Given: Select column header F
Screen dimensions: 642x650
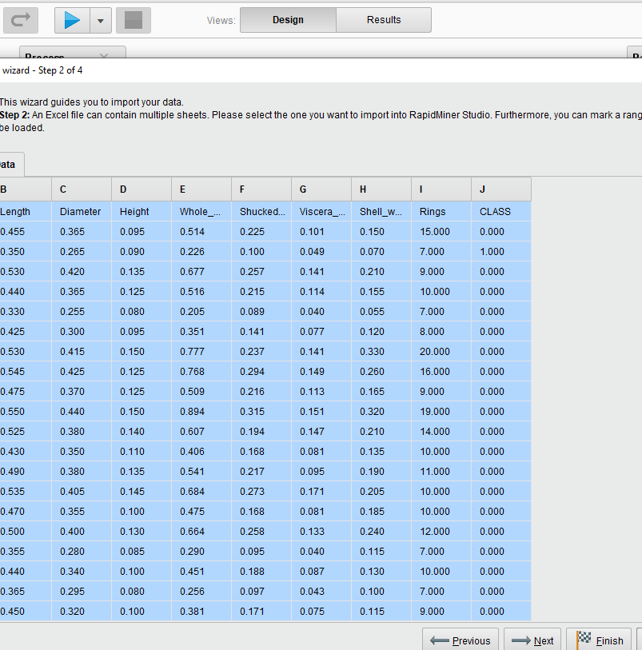Looking at the screenshot, I should point(261,189).
